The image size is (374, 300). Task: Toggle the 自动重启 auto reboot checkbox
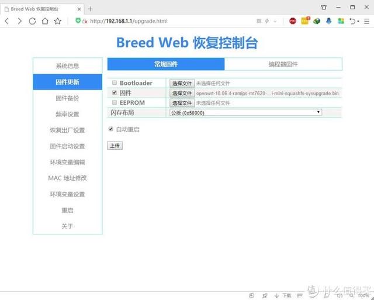coord(110,129)
